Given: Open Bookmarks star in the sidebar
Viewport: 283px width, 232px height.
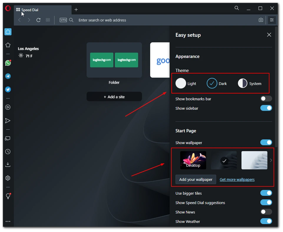Looking at the screenshot, I should pyautogui.click(x=8, y=45).
